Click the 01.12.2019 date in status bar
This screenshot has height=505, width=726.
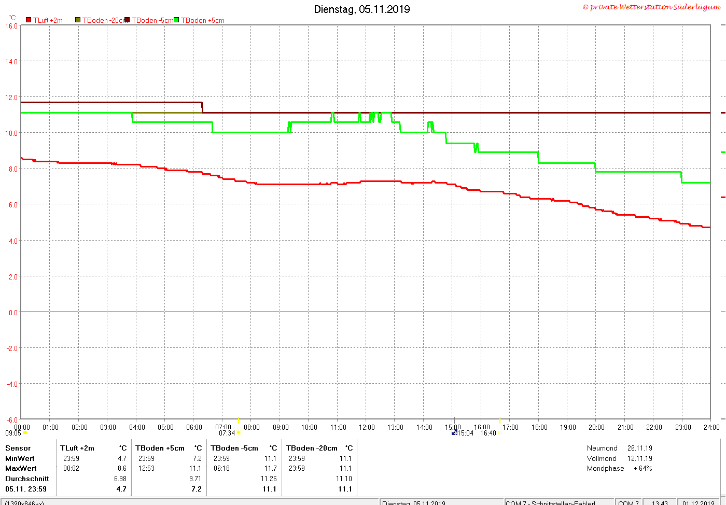click(699, 502)
